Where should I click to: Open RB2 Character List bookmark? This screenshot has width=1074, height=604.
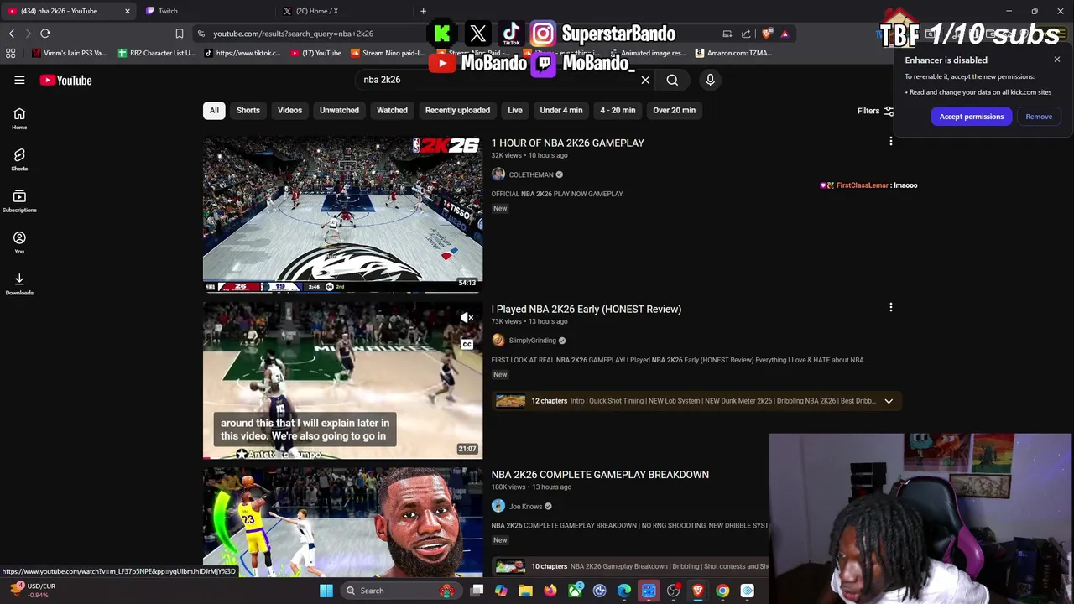(x=156, y=53)
